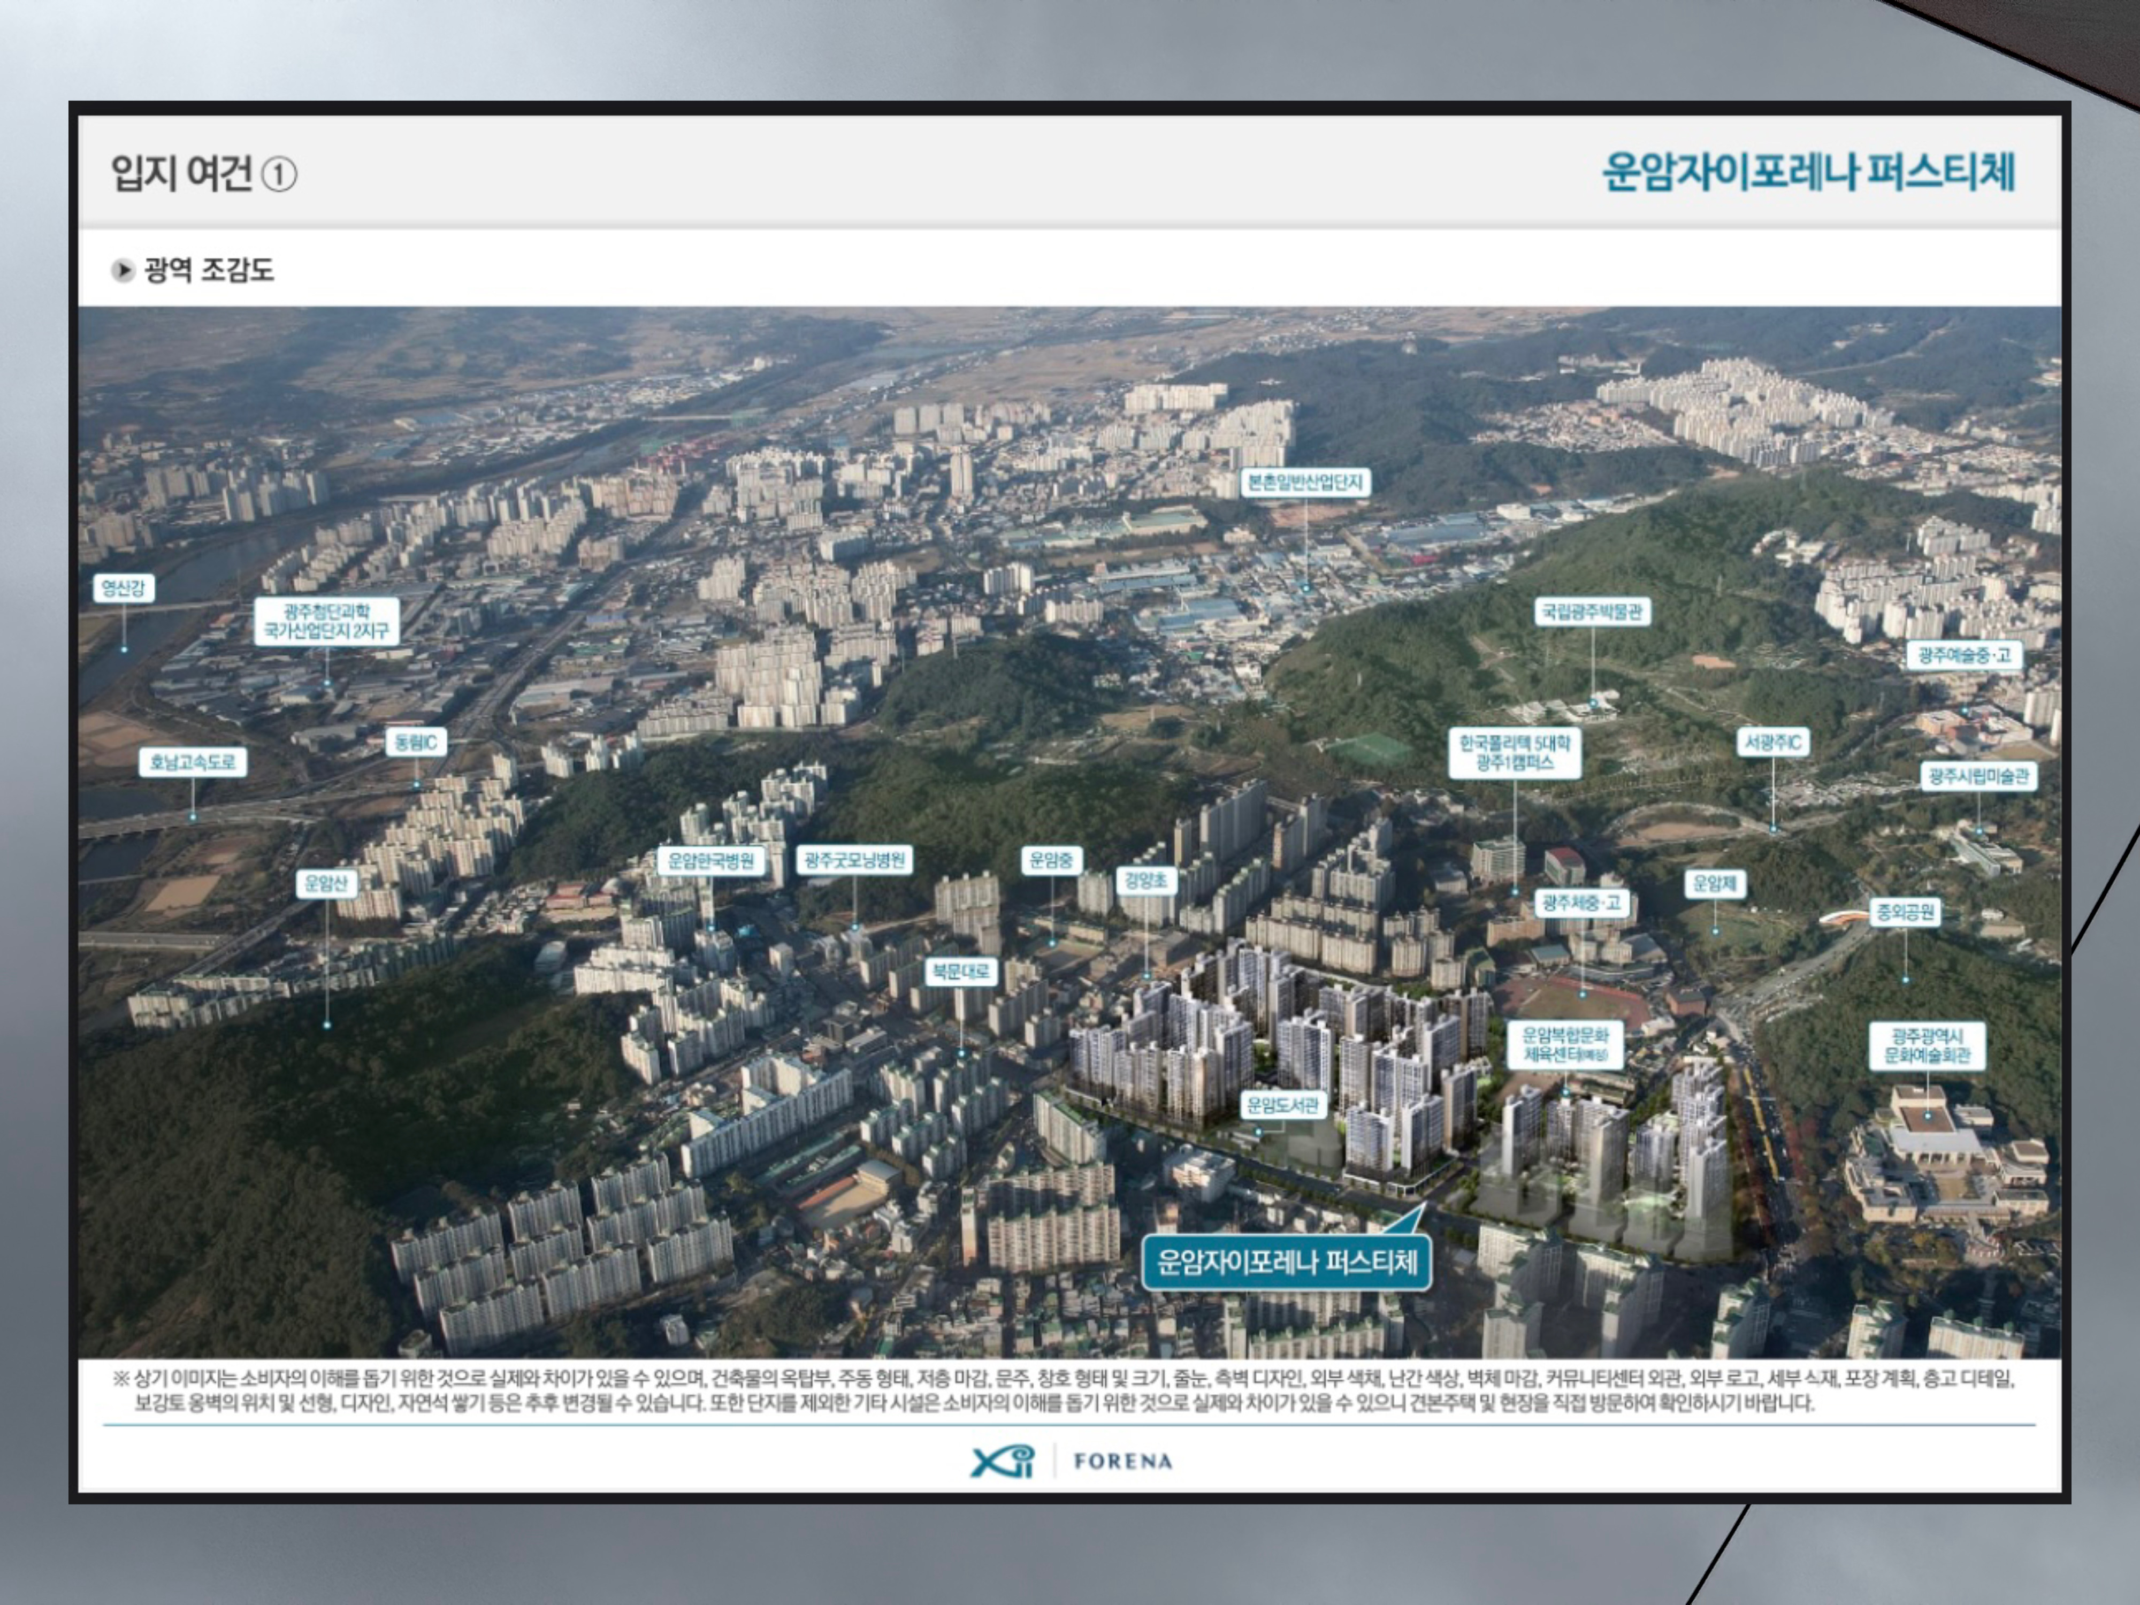Click the 본촌일반산업단지 label
Screen dimensions: 2140x1605
click(x=1304, y=482)
